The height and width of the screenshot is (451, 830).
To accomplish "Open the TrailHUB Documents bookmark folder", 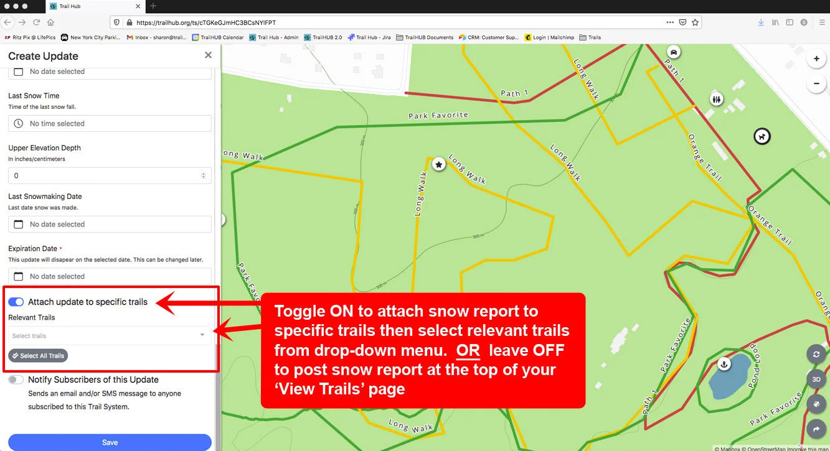I will click(425, 37).
